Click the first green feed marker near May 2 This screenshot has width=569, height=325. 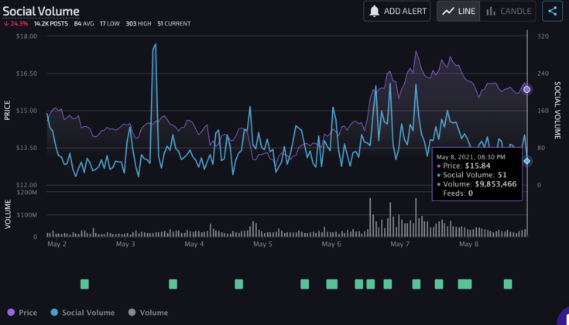(84, 284)
